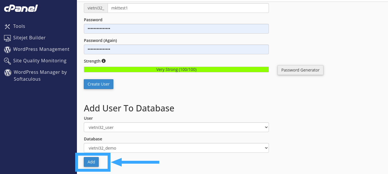Open WordPress Manager by Softaculous
The height and width of the screenshot is (174, 388).
pyautogui.click(x=40, y=76)
